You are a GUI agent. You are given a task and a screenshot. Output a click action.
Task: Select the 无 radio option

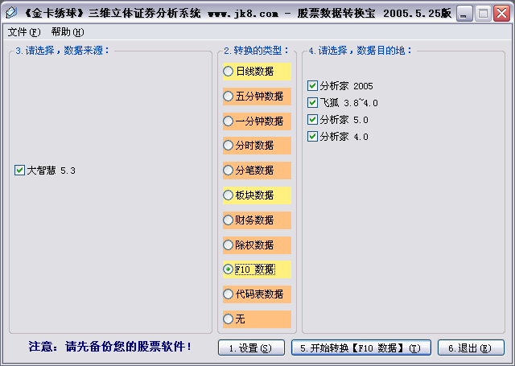click(228, 319)
